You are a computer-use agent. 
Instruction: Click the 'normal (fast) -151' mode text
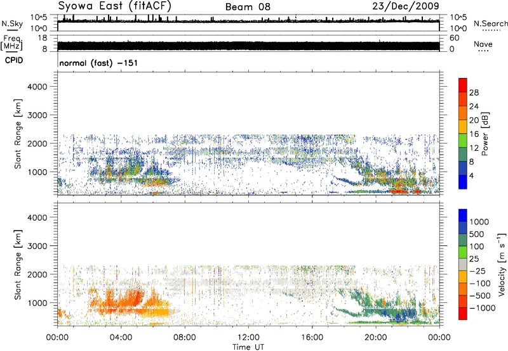pyautogui.click(x=98, y=63)
